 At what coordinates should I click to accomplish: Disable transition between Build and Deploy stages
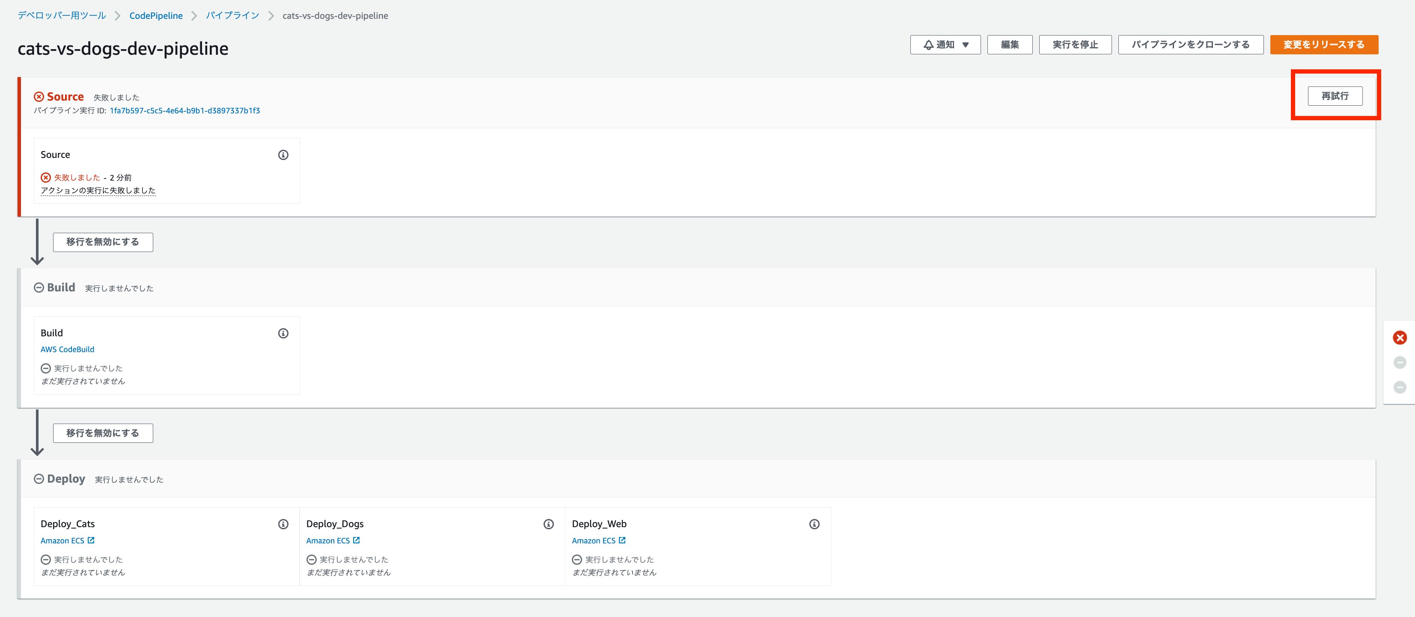tap(102, 433)
